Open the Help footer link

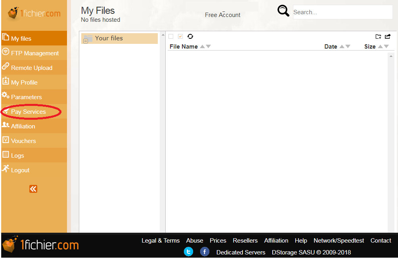pos(301,241)
